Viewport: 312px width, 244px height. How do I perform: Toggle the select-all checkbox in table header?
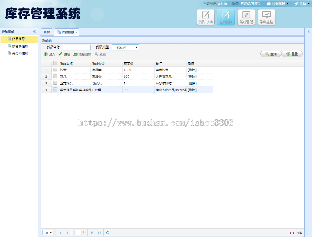click(55, 63)
